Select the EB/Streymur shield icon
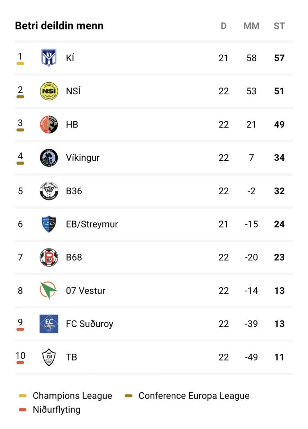 point(49,224)
